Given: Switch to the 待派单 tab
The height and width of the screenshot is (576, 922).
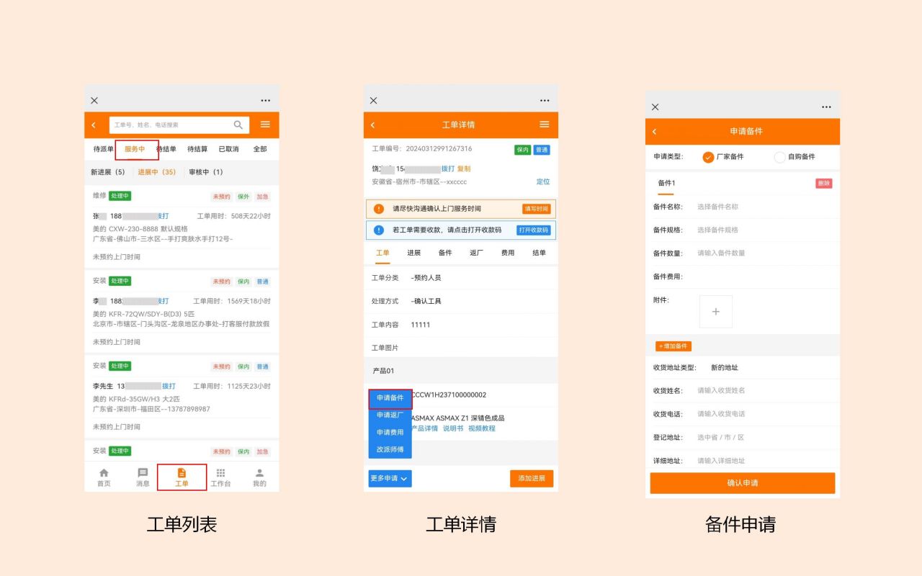Looking at the screenshot, I should tap(104, 149).
